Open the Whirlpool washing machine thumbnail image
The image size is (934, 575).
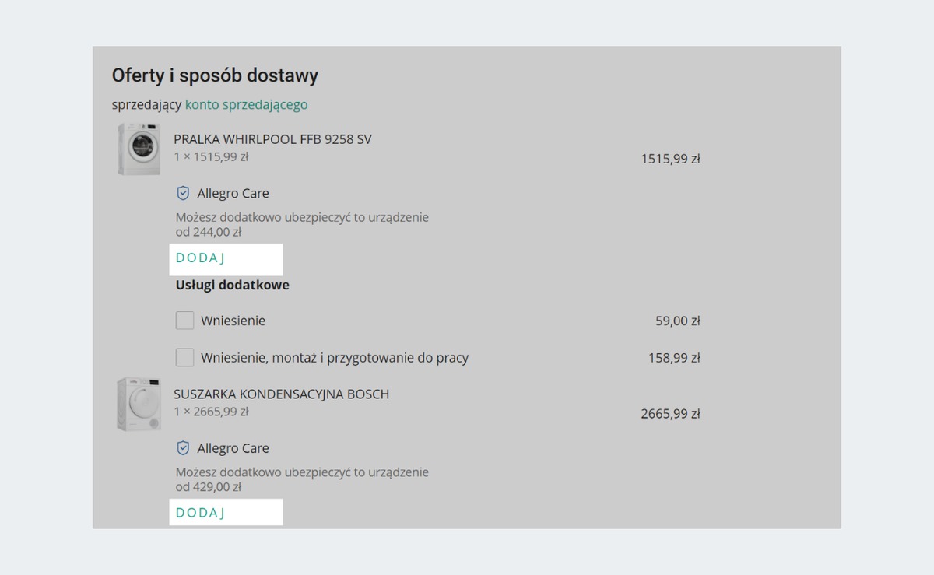pos(139,148)
